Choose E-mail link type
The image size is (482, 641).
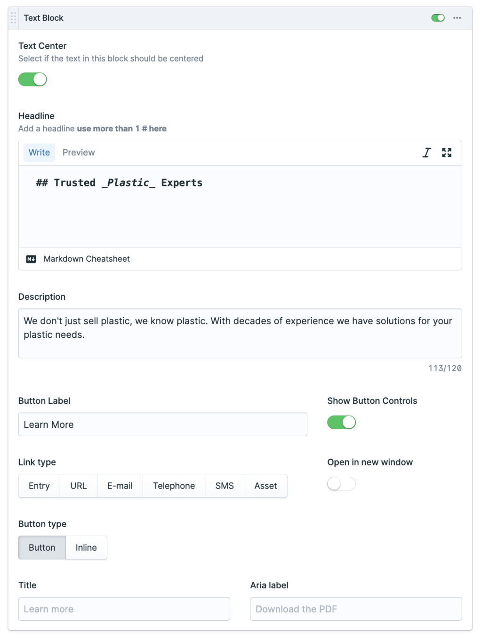pyautogui.click(x=120, y=485)
